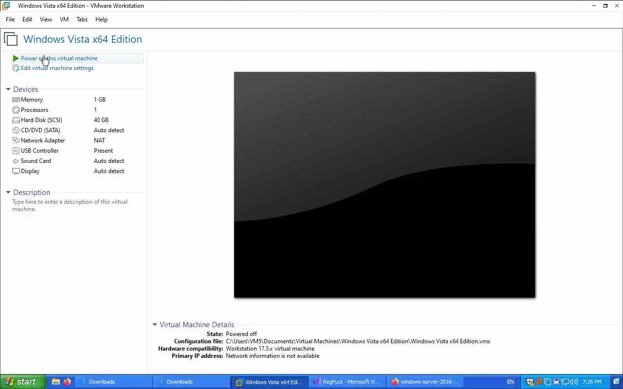Click the Processors chip icon
The width and height of the screenshot is (623, 389).
[x=16, y=110]
